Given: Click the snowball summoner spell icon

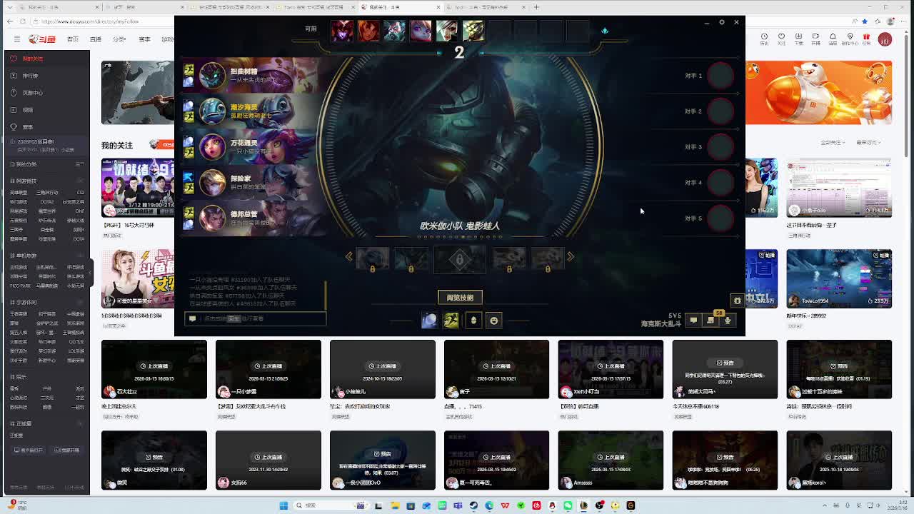Looking at the screenshot, I should 429,321.
